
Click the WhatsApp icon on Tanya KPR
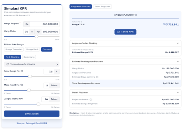[x=119, y=32]
